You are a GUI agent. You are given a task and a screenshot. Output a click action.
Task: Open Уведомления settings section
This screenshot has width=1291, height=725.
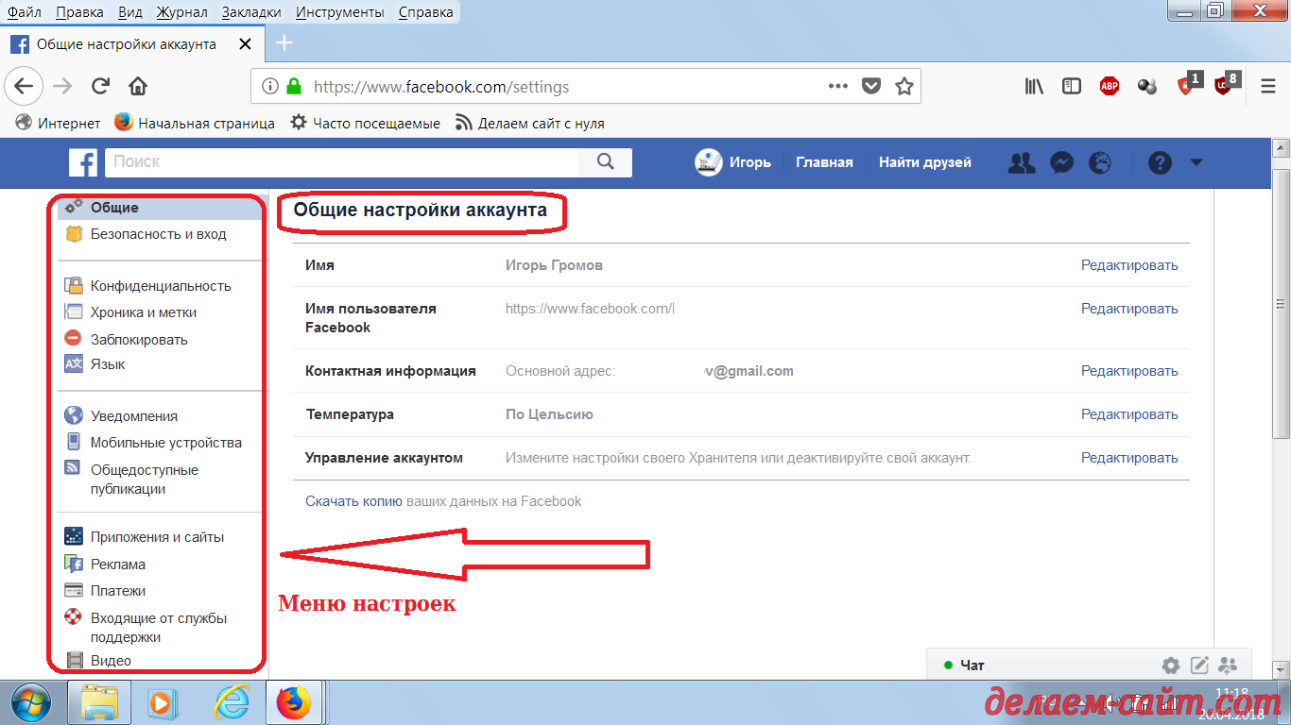coord(133,416)
